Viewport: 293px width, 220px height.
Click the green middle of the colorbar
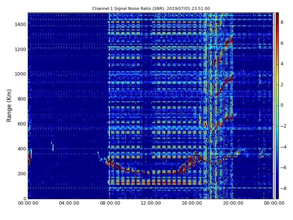point(277,106)
